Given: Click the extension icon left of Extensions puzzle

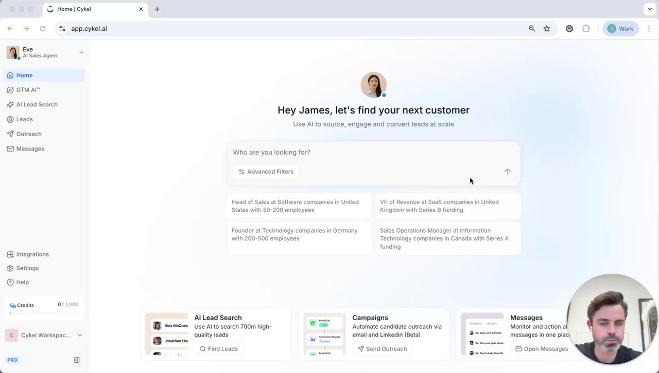Looking at the screenshot, I should click(569, 29).
